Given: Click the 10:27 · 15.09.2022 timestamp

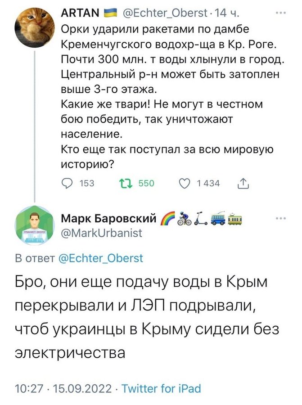Looking at the screenshot, I should point(63,389).
